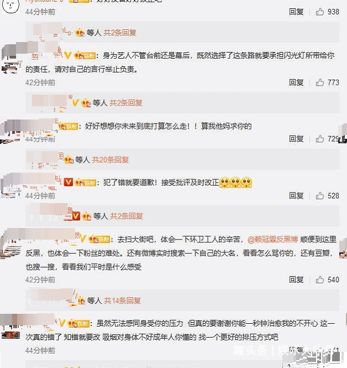Click the orange V verified badge on the artist-responsibility comment
Screen dimensions: 347x368
pyautogui.click(x=68, y=55)
